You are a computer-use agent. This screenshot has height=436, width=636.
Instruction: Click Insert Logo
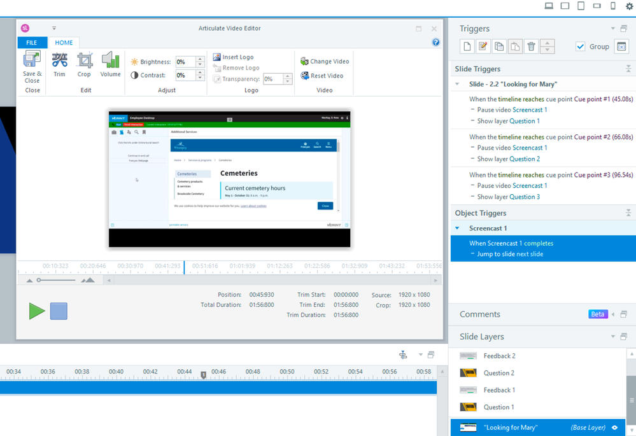coord(233,57)
